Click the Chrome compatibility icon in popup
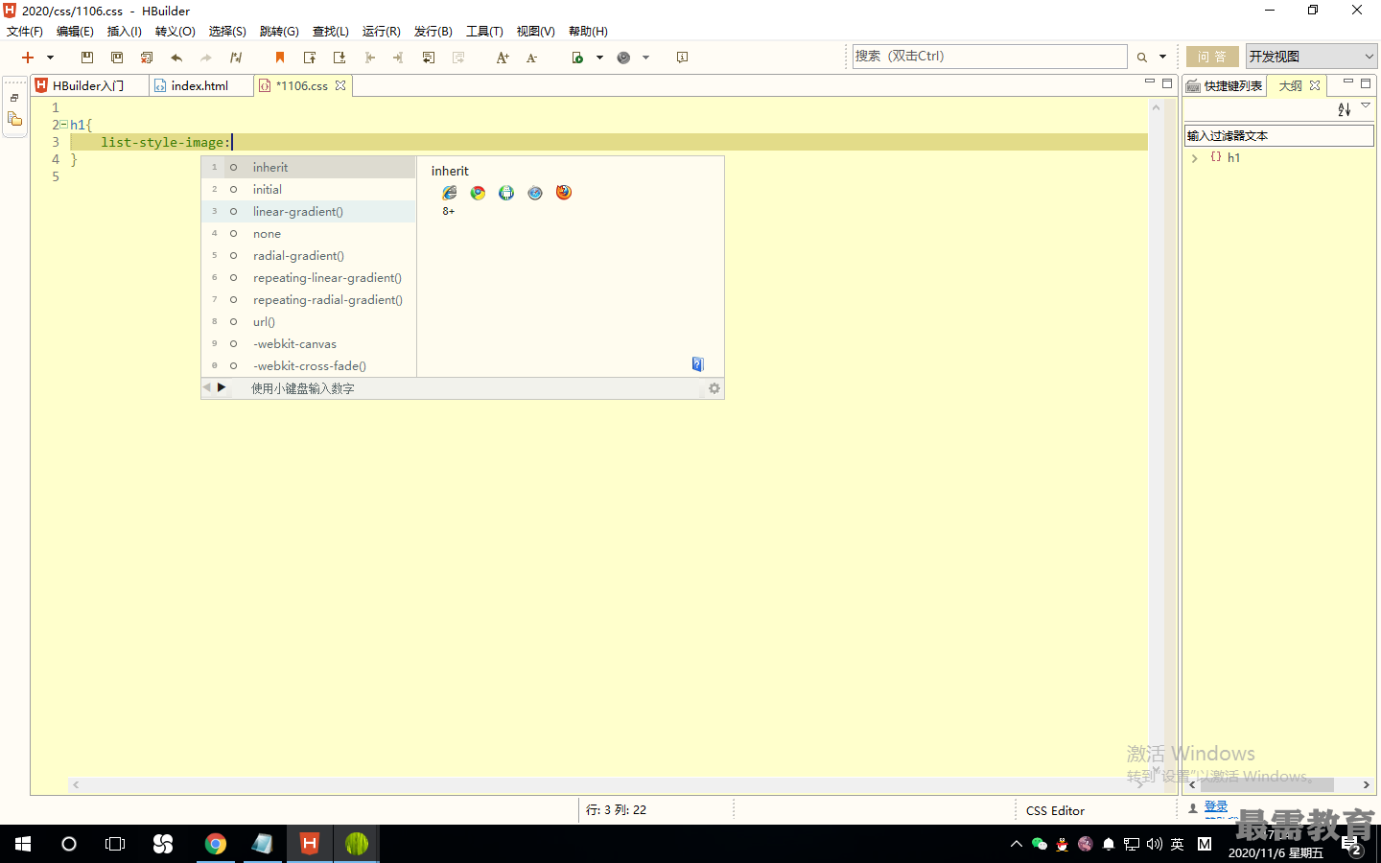Viewport: 1381px width, 863px height. pos(478,193)
